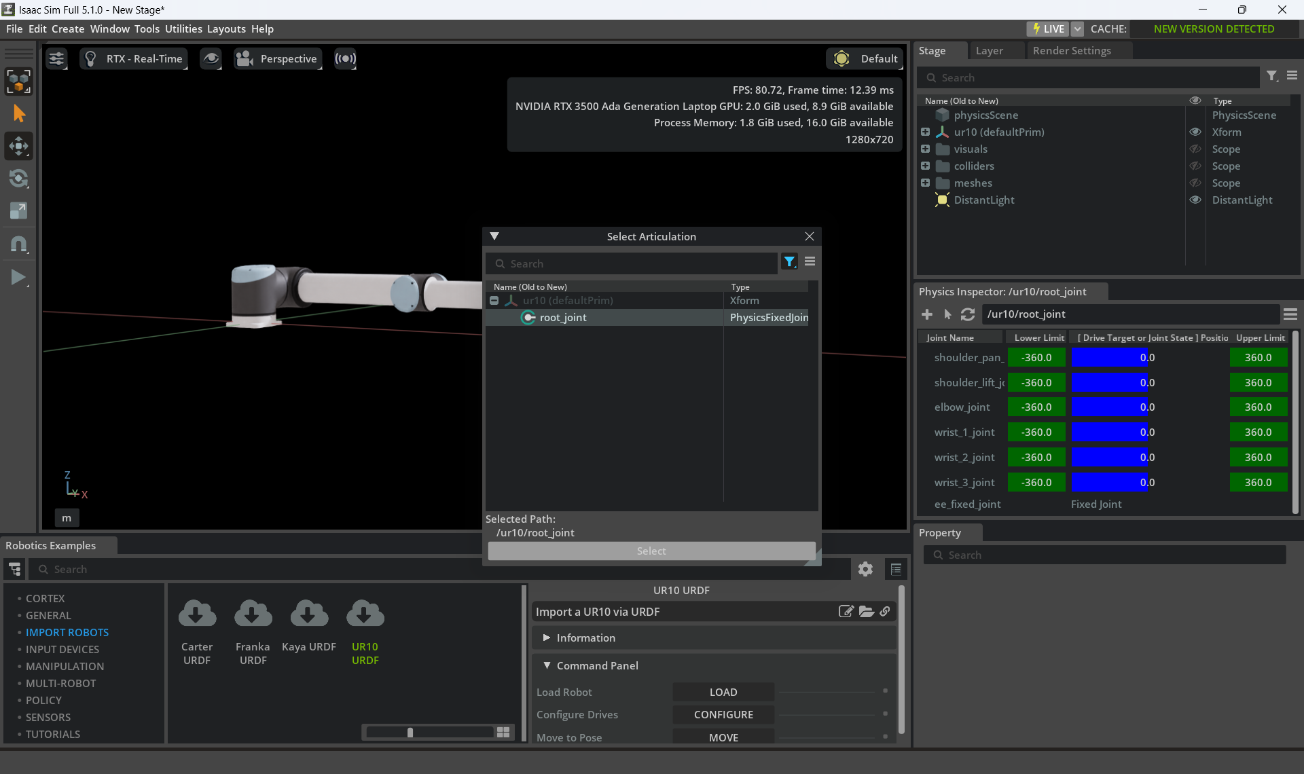The width and height of the screenshot is (1304, 774).
Task: Select the Move tool in left toolbar
Action: [18, 146]
